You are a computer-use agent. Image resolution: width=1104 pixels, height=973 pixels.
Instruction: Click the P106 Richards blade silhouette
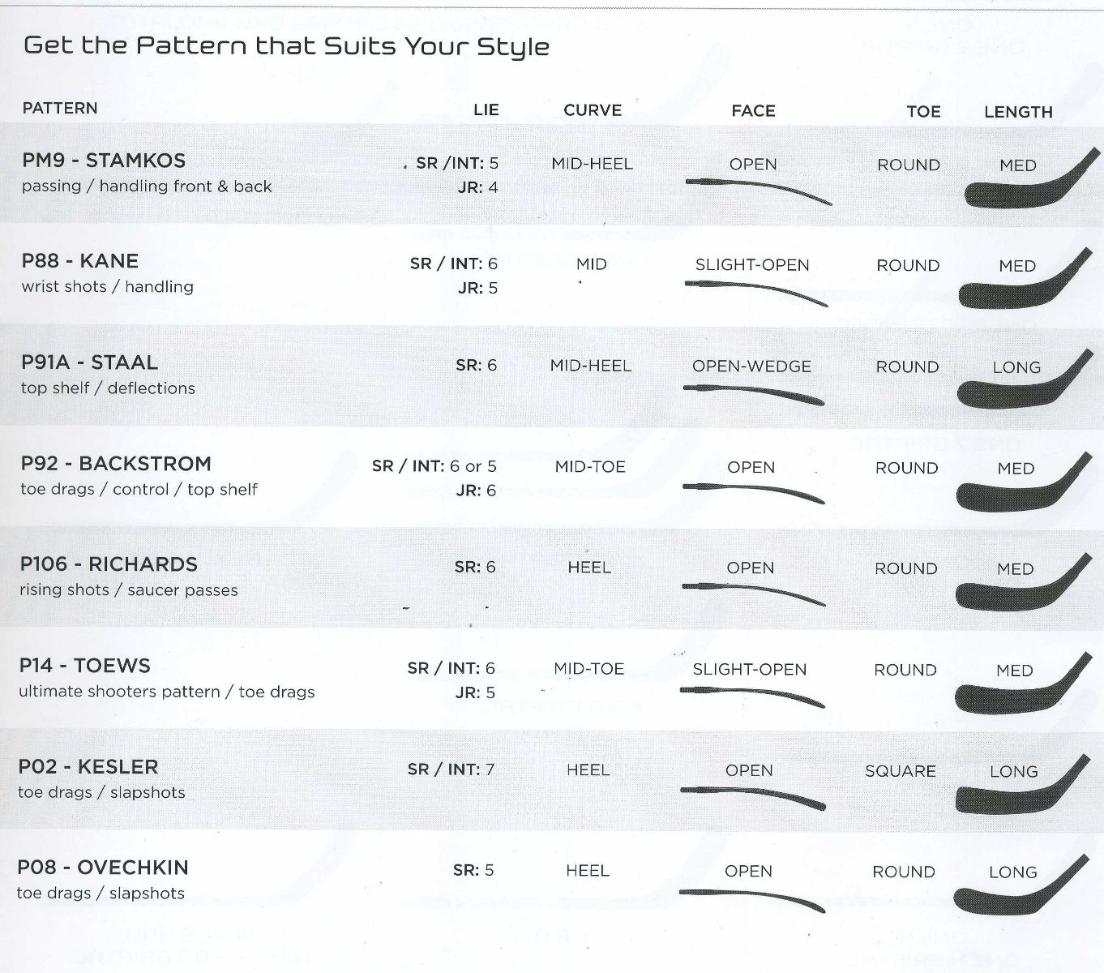1024,581
